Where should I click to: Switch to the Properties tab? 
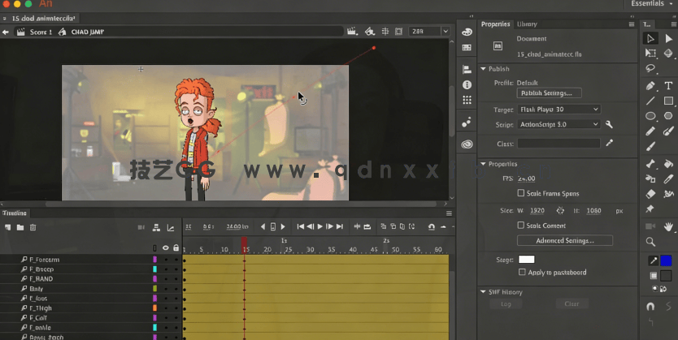coord(496,24)
